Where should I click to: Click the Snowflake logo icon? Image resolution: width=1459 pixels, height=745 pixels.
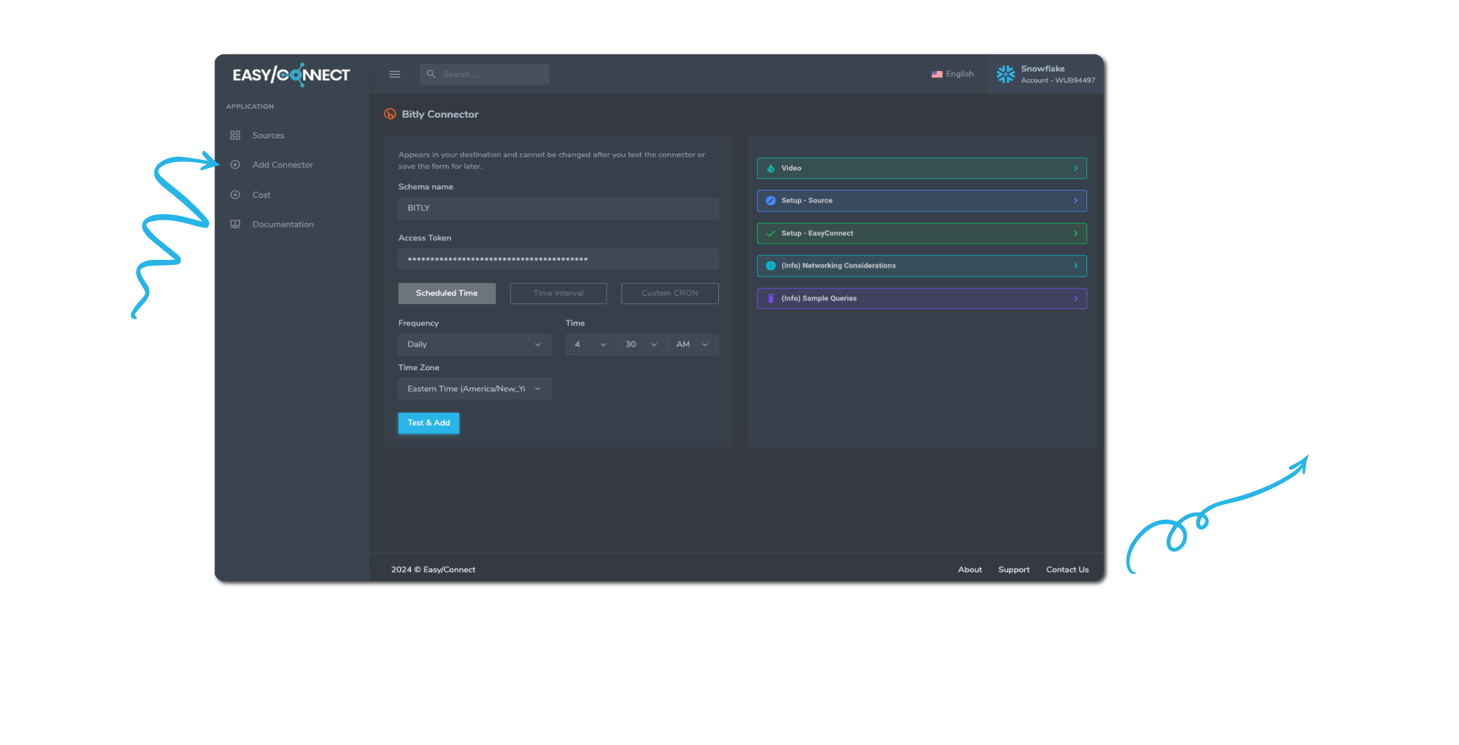pyautogui.click(x=1005, y=74)
